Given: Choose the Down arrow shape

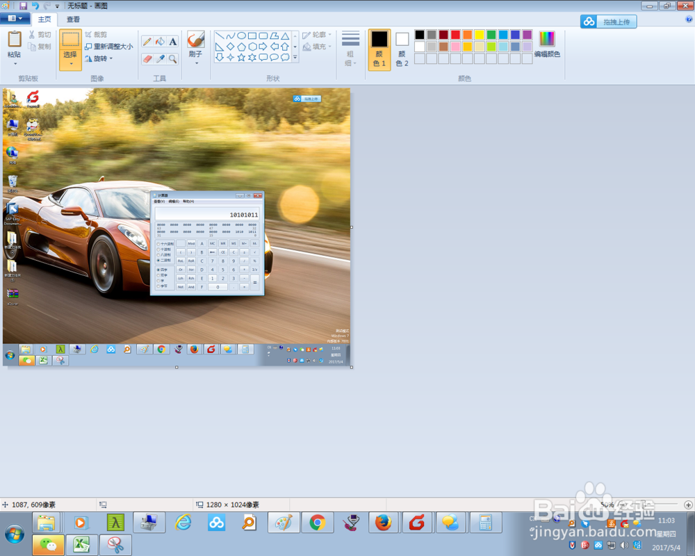Looking at the screenshot, I should (x=220, y=57).
